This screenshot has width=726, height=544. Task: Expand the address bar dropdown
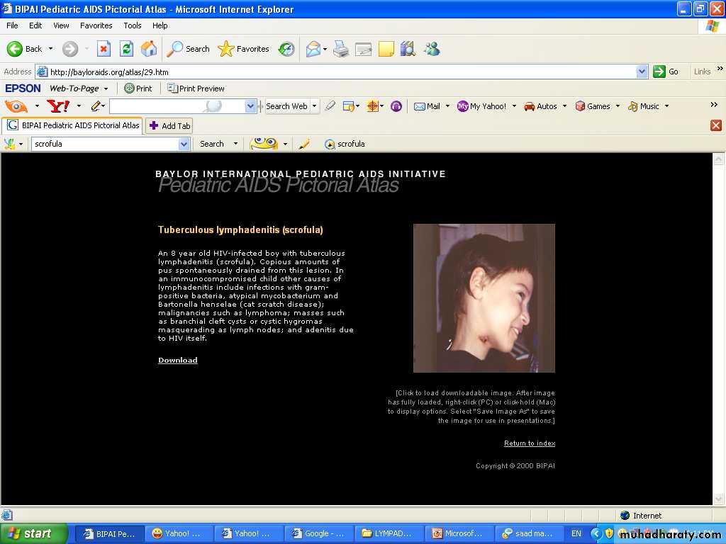tap(642, 72)
